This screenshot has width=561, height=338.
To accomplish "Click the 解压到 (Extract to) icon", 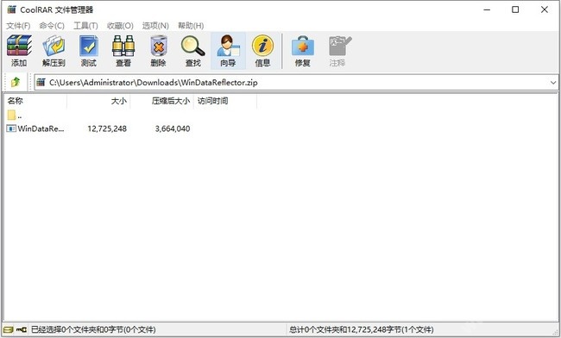I will pyautogui.click(x=54, y=50).
